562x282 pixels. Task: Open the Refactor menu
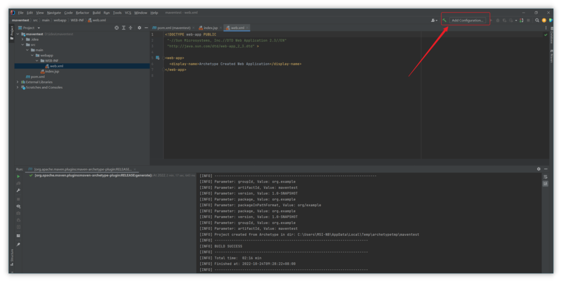(x=82, y=13)
